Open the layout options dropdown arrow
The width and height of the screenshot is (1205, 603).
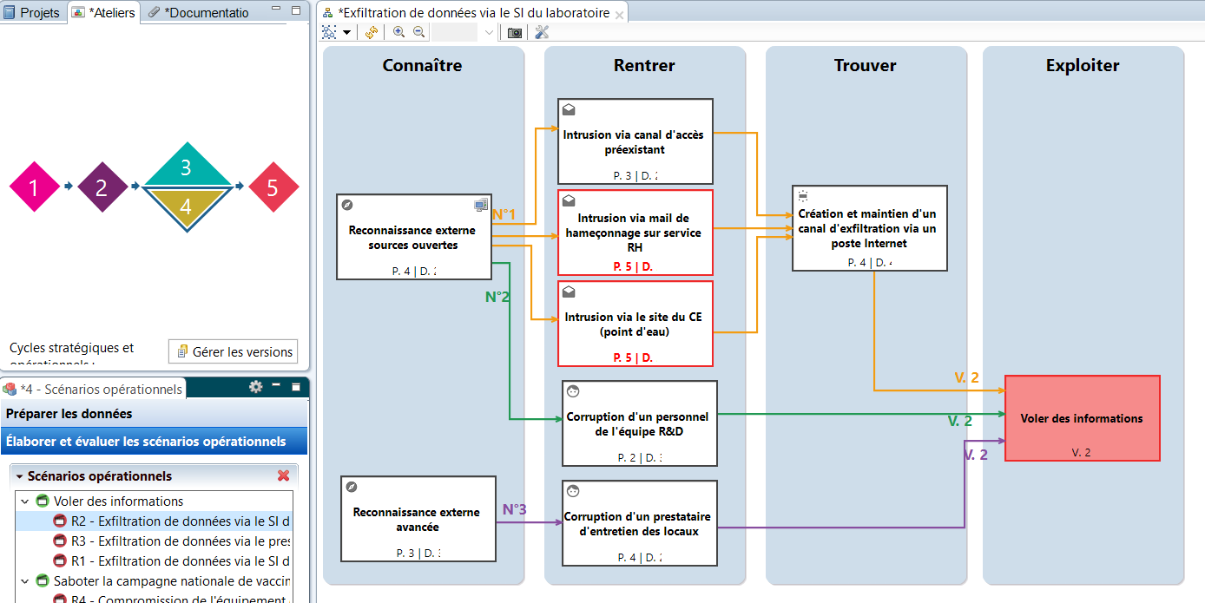(x=346, y=32)
